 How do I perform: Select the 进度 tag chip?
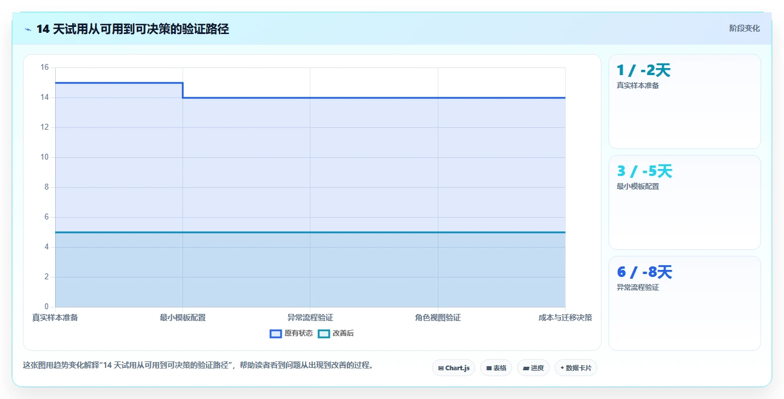tap(533, 368)
